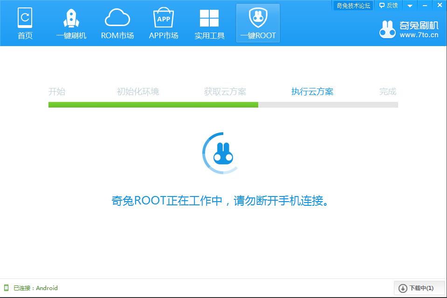This screenshot has height=298, width=447.
Task: Open the 下载中(1) downloads button
Action: [419, 288]
